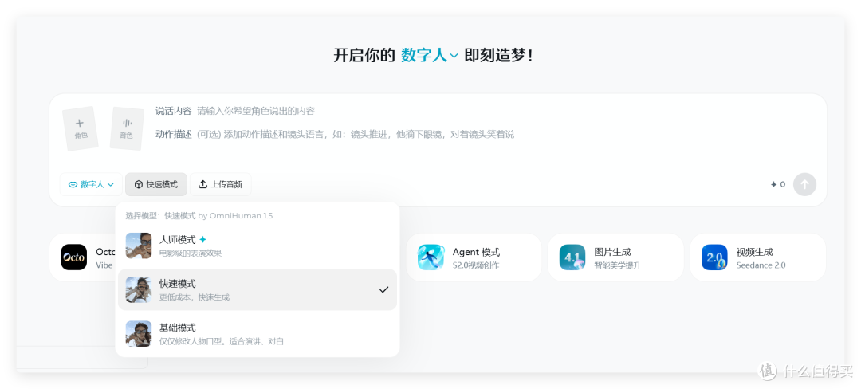Viewport: 861px width, 389px height.
Task: Click the cube icon in the 快速模式 button
Action: [139, 184]
